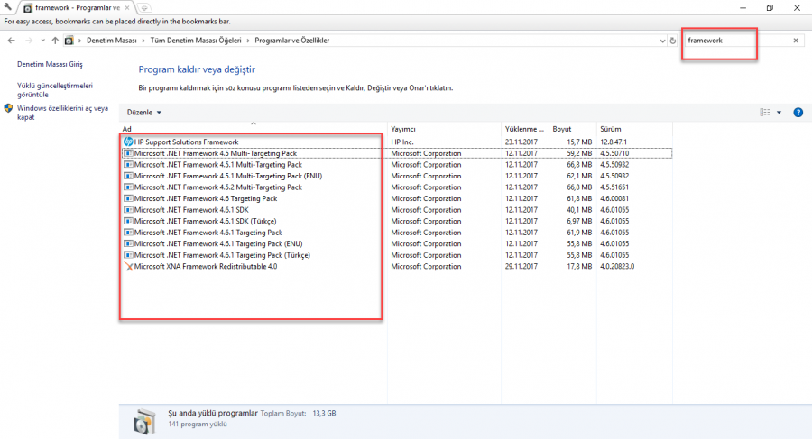
Task: Click the control panel icon in address bar
Action: click(69, 41)
